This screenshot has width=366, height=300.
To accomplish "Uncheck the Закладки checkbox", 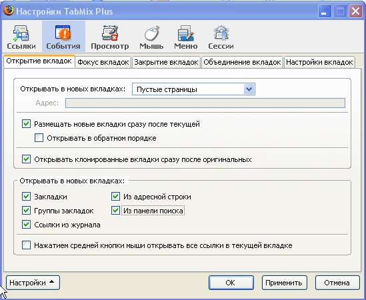I will 27,197.
